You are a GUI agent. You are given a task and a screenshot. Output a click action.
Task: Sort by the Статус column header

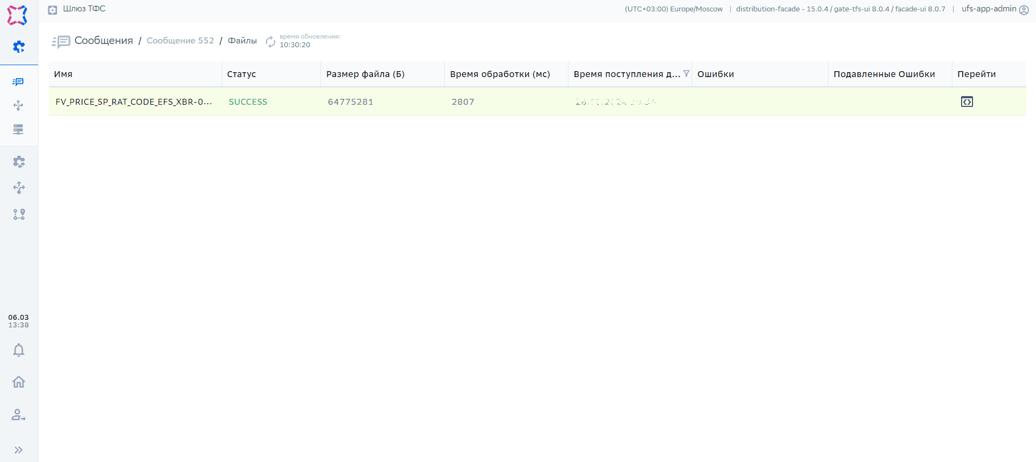[x=242, y=74]
